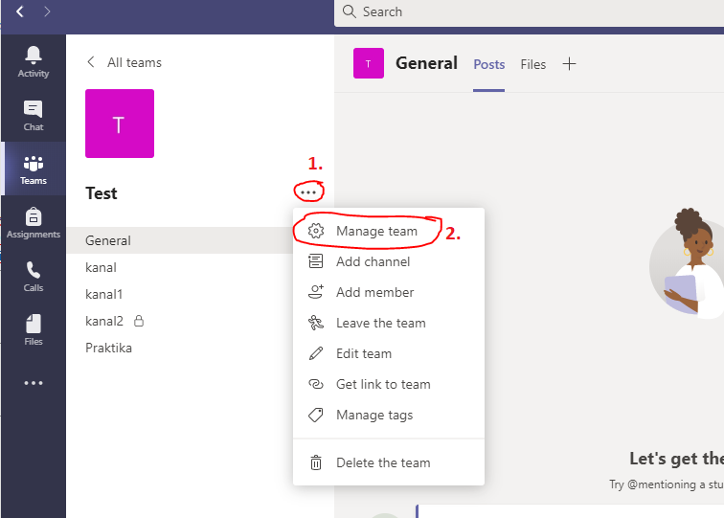
Task: Open more options ellipsis for Test team
Action: click(x=308, y=192)
